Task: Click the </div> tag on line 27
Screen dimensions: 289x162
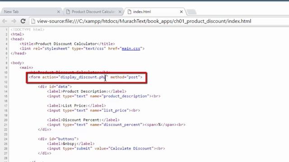Action: (45, 153)
